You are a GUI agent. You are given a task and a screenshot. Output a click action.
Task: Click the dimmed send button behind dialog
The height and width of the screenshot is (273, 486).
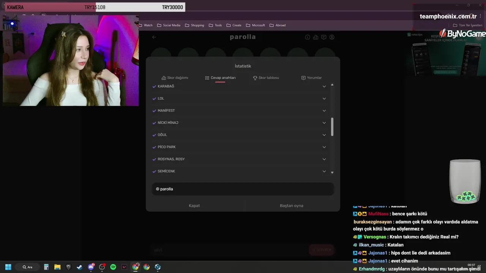click(321, 250)
